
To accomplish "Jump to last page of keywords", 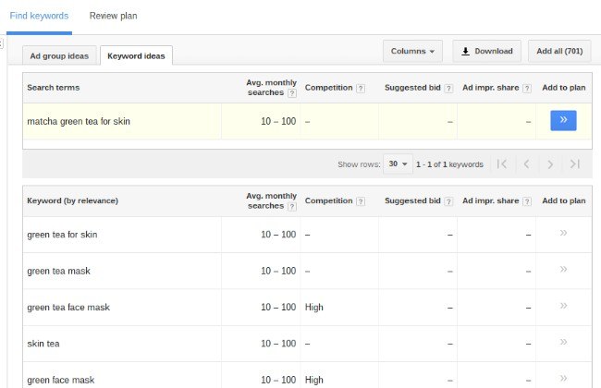I will 574,164.
